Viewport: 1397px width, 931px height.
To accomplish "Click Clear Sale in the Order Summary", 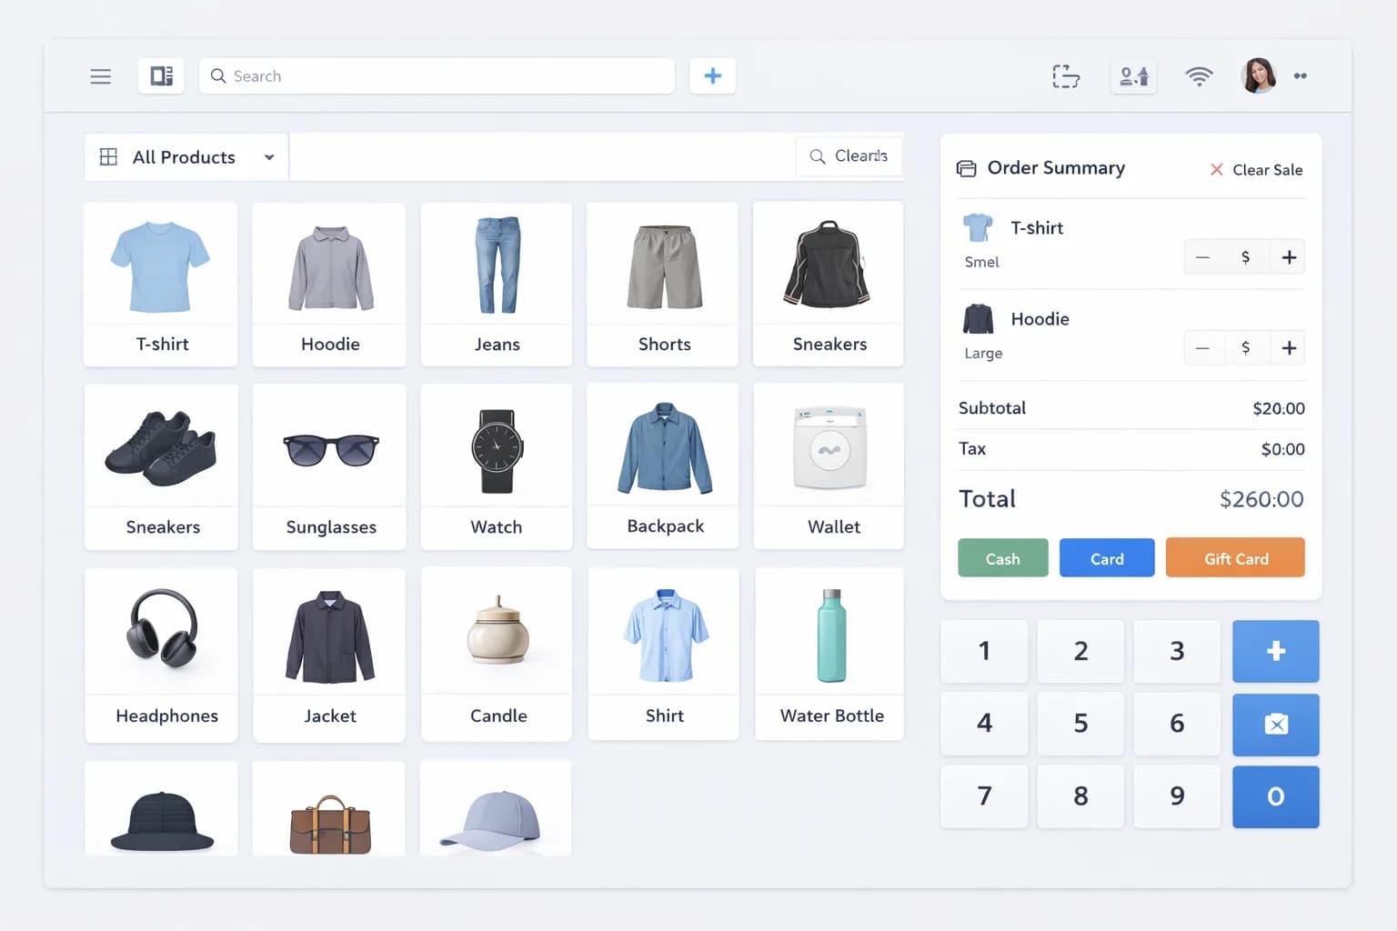I will tap(1255, 170).
